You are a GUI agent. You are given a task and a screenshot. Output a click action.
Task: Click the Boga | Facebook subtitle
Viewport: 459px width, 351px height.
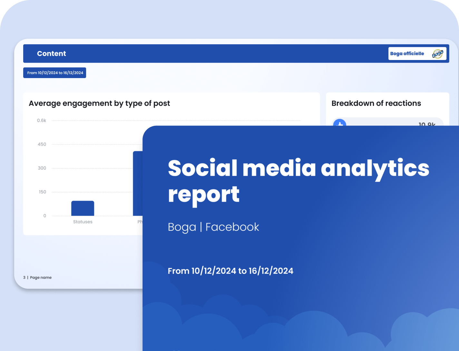click(213, 227)
